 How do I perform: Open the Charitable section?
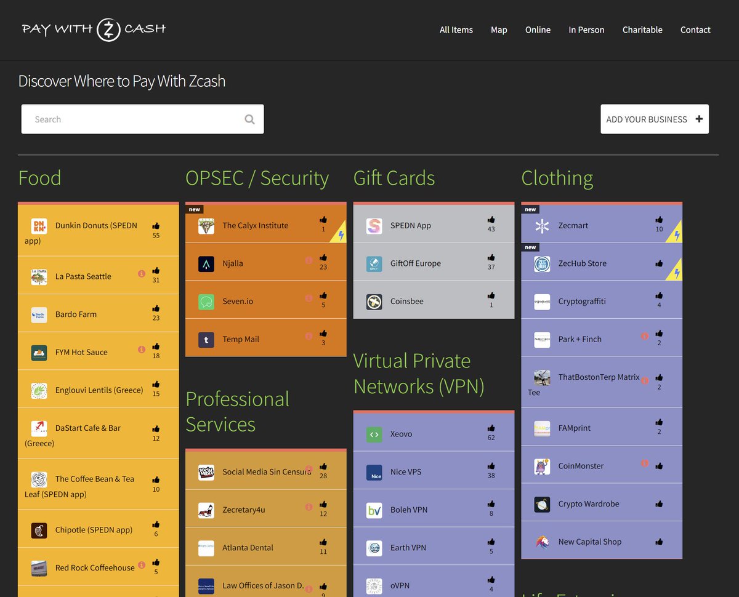point(642,30)
